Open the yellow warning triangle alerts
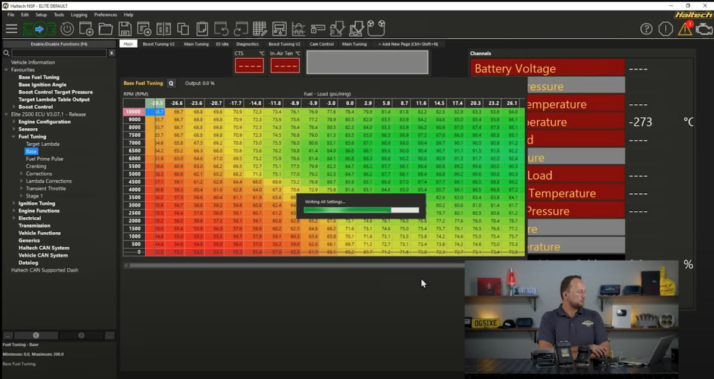 (x=685, y=29)
